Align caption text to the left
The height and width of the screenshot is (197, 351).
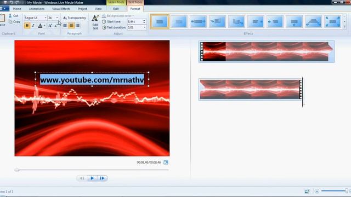pos(65,26)
